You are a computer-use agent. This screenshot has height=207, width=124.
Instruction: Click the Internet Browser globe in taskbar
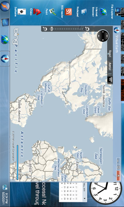[x=5, y=40]
